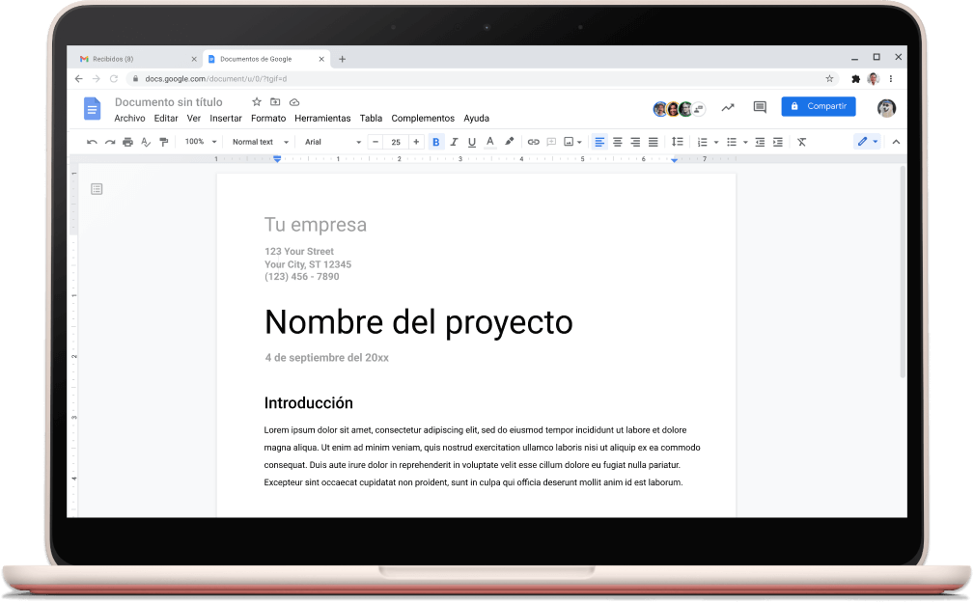Screen dimensions: 974x603
Task: Click the Compartir button
Action: [819, 106]
